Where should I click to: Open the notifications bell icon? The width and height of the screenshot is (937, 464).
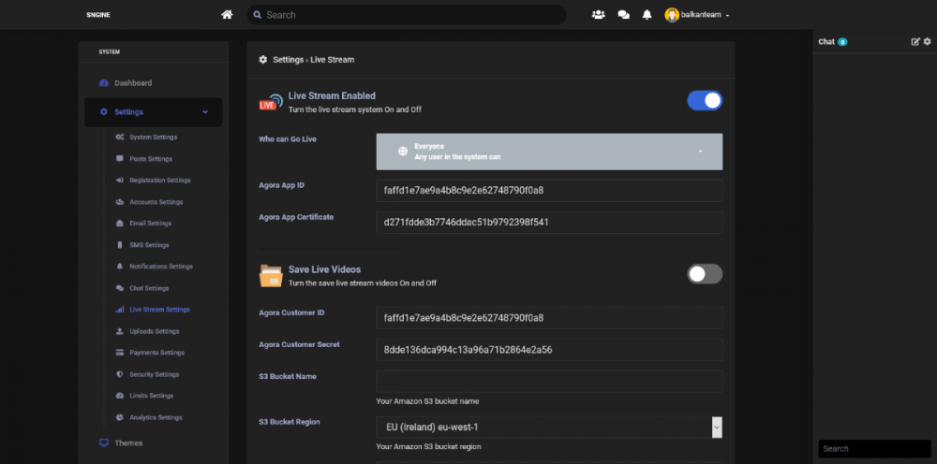pyautogui.click(x=647, y=15)
